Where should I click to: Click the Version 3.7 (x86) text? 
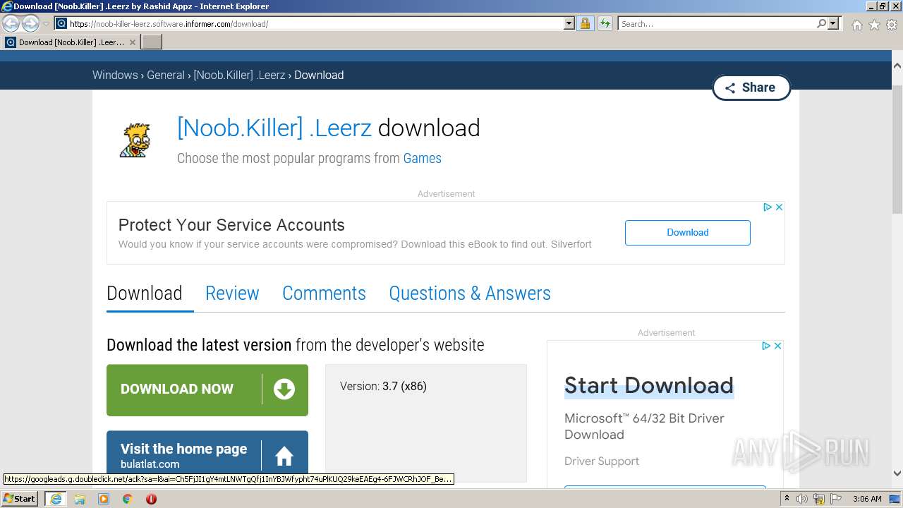[x=383, y=386]
